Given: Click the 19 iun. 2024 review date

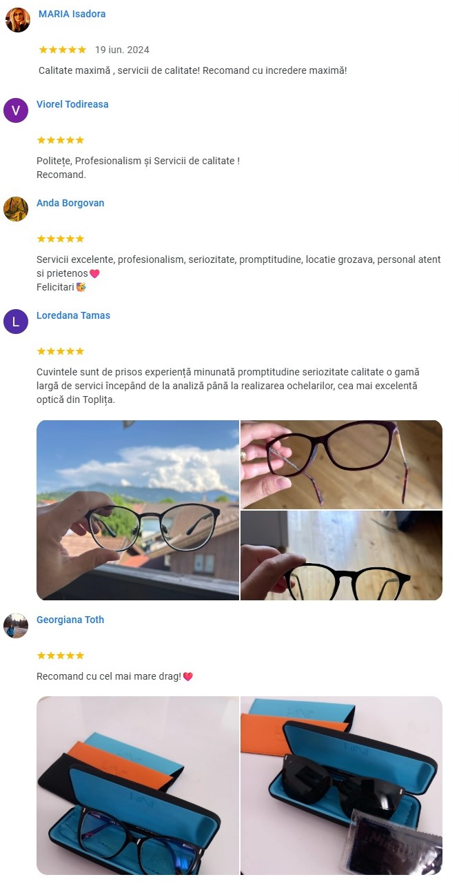Looking at the screenshot, I should coord(122,50).
